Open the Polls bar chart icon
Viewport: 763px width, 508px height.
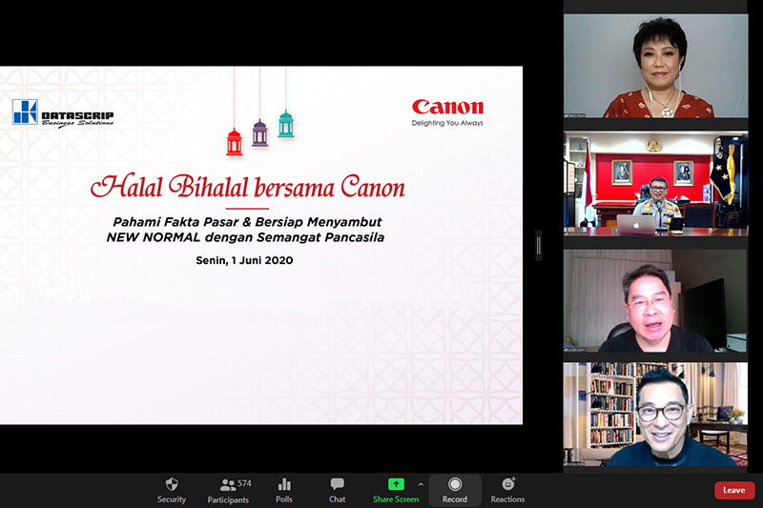[x=284, y=484]
